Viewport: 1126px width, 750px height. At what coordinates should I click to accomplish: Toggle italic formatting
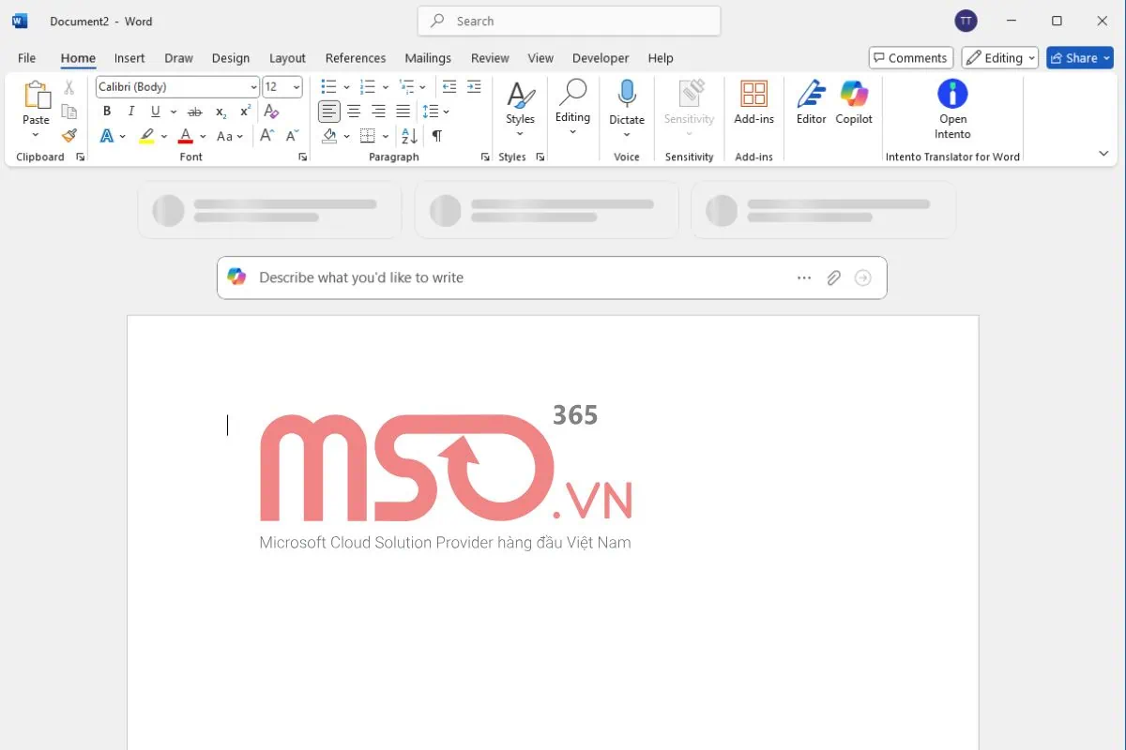[130, 111]
